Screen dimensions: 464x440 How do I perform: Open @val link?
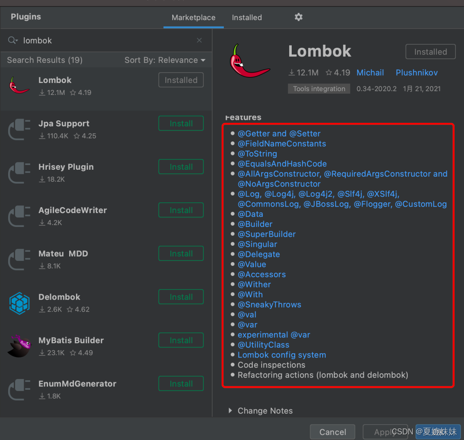[x=247, y=315]
